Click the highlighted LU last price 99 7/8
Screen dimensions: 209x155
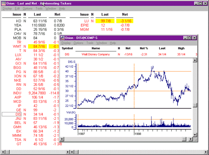[105, 21]
